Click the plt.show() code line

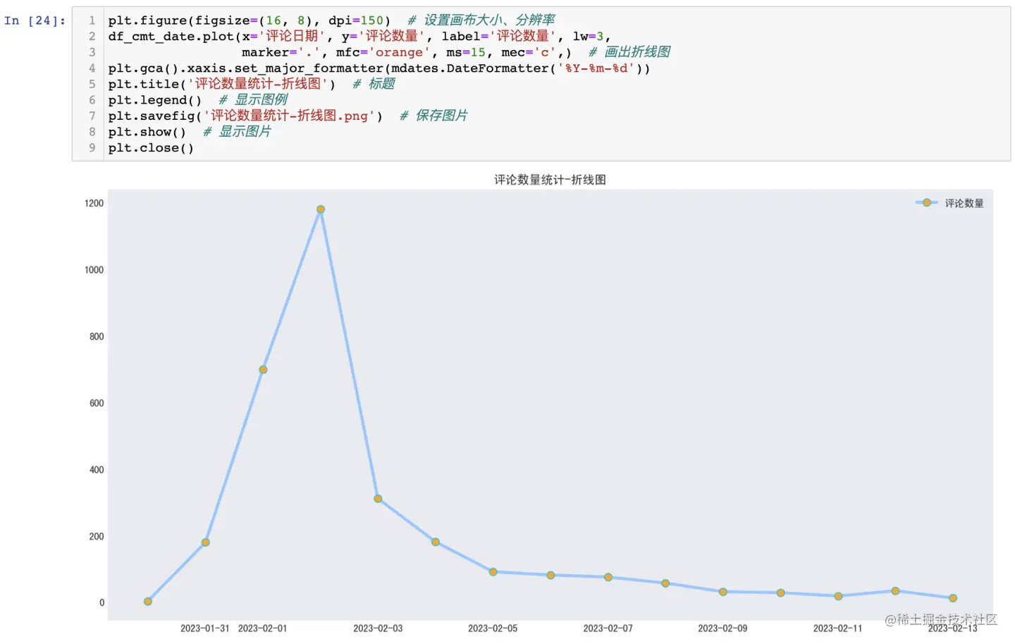tap(190, 132)
